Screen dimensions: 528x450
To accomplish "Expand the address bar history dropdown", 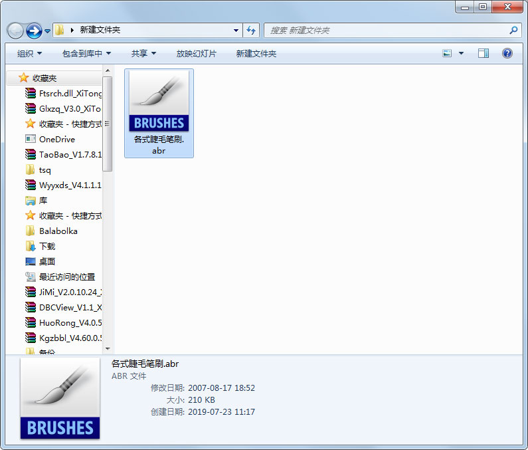I will click(x=236, y=31).
